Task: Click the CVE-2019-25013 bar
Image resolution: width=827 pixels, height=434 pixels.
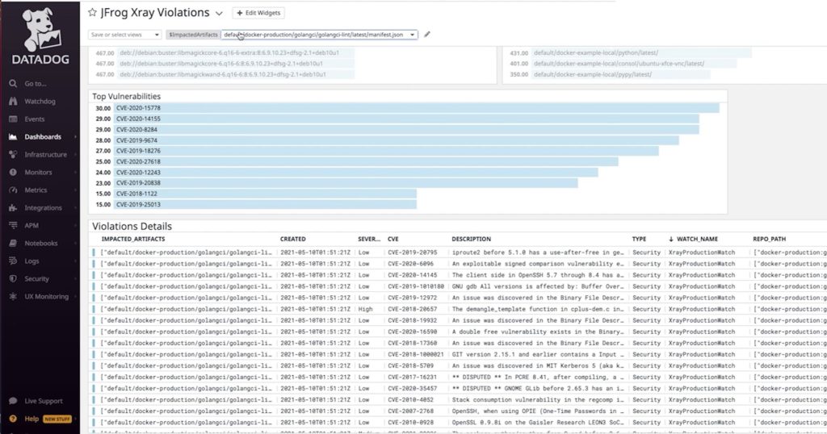Action: pyautogui.click(x=265, y=204)
